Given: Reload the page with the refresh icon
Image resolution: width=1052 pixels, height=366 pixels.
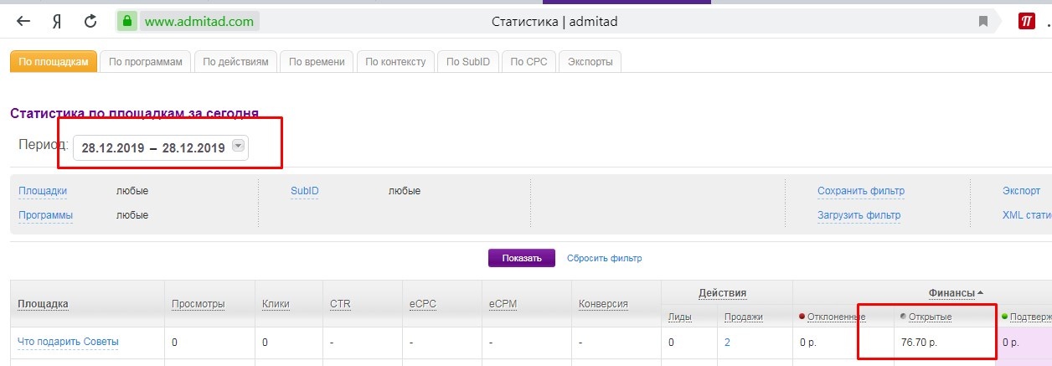Looking at the screenshot, I should pos(90,22).
